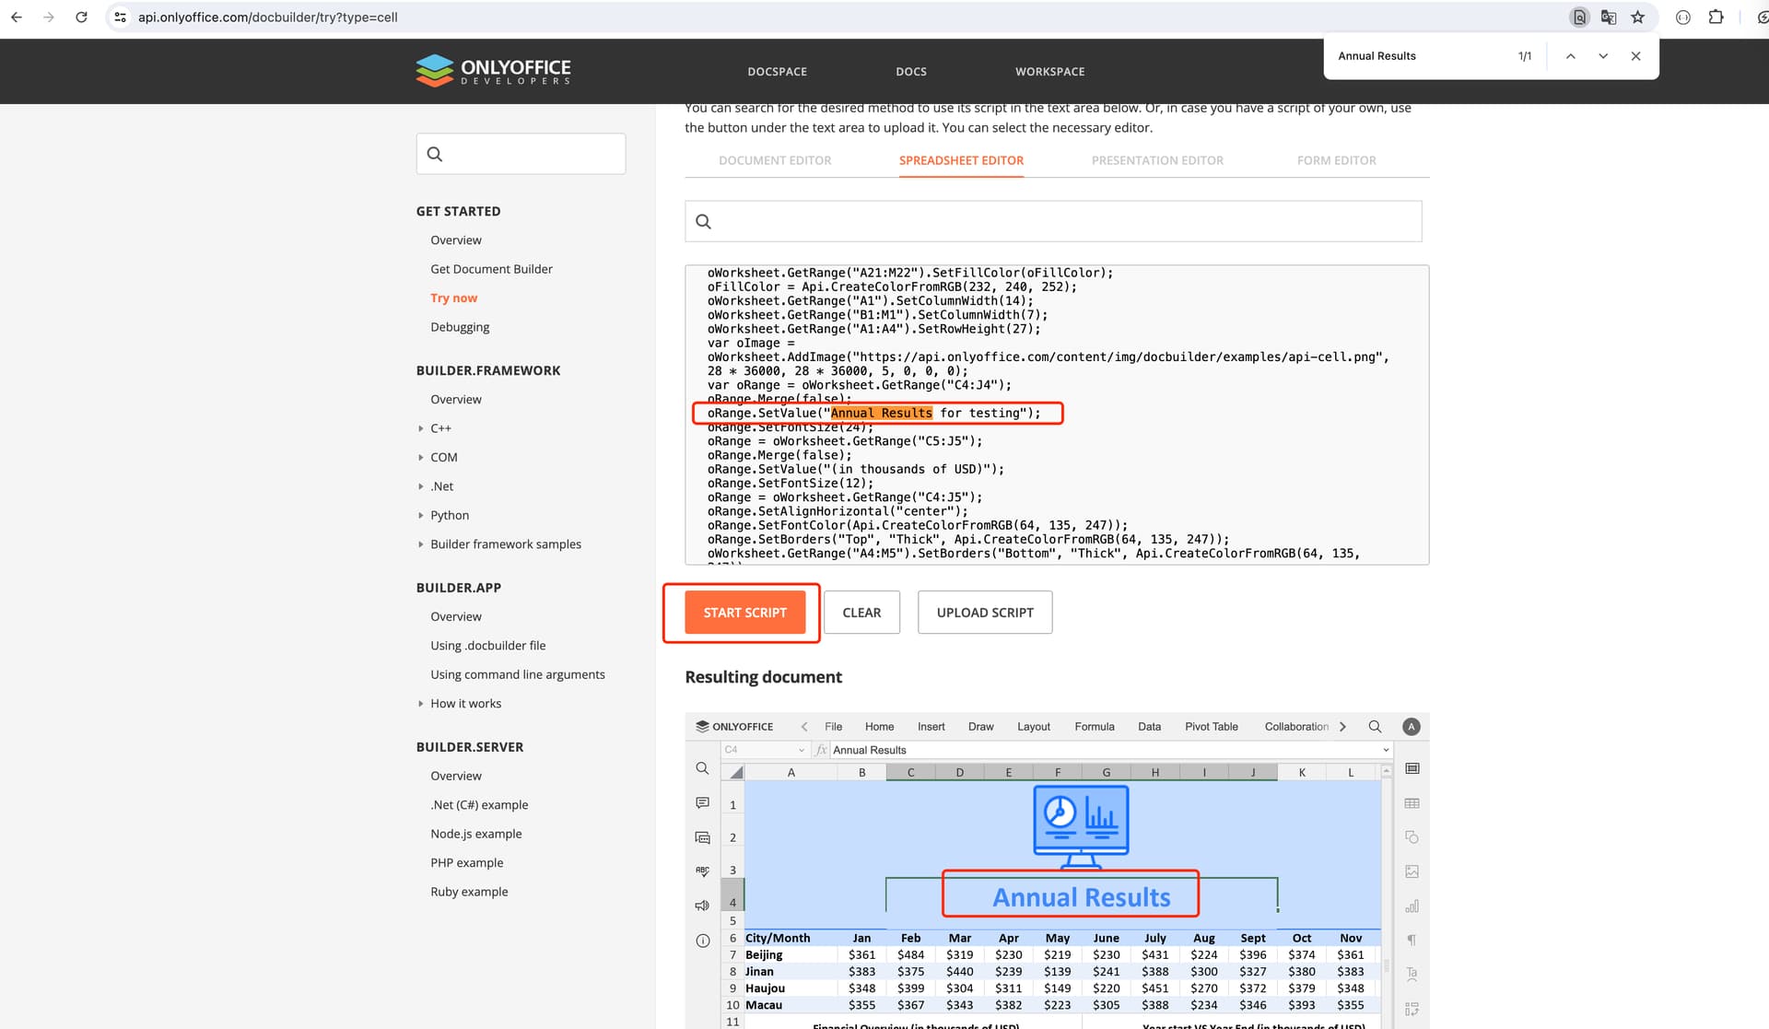Click the browser back arrow
The width and height of the screenshot is (1769, 1029).
point(17,18)
